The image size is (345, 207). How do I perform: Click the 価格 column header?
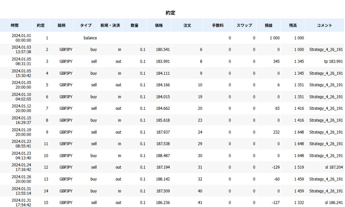(159, 26)
